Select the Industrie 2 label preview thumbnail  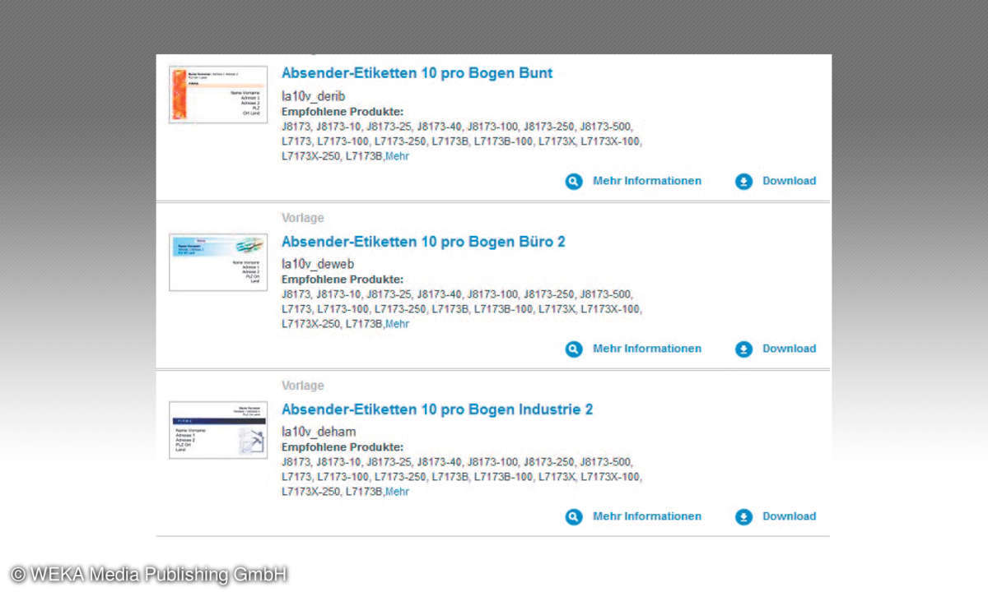click(x=218, y=430)
